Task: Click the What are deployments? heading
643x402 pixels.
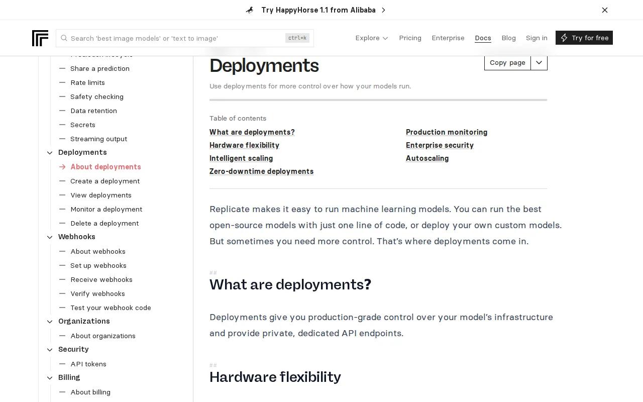Action: click(290, 284)
